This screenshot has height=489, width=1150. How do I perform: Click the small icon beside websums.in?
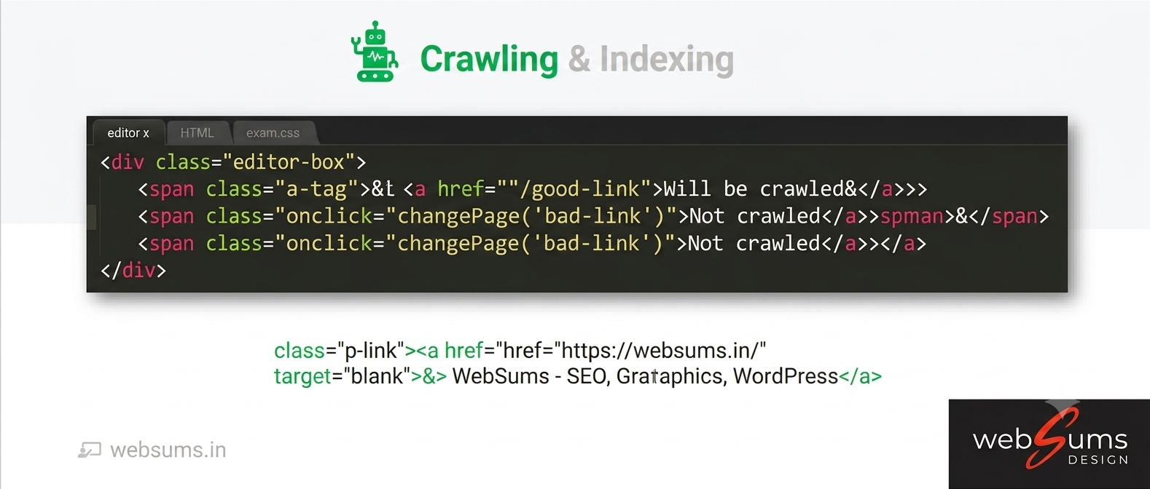point(90,450)
